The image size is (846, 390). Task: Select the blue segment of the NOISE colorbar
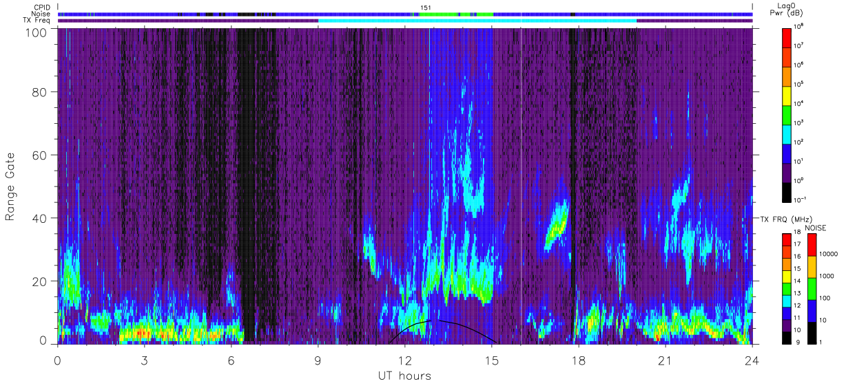[813, 310]
